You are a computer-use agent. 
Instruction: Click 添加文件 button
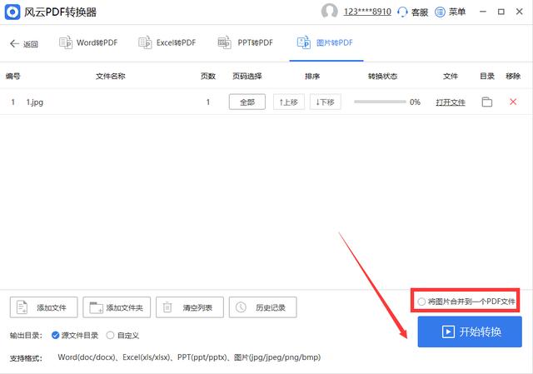pos(43,307)
